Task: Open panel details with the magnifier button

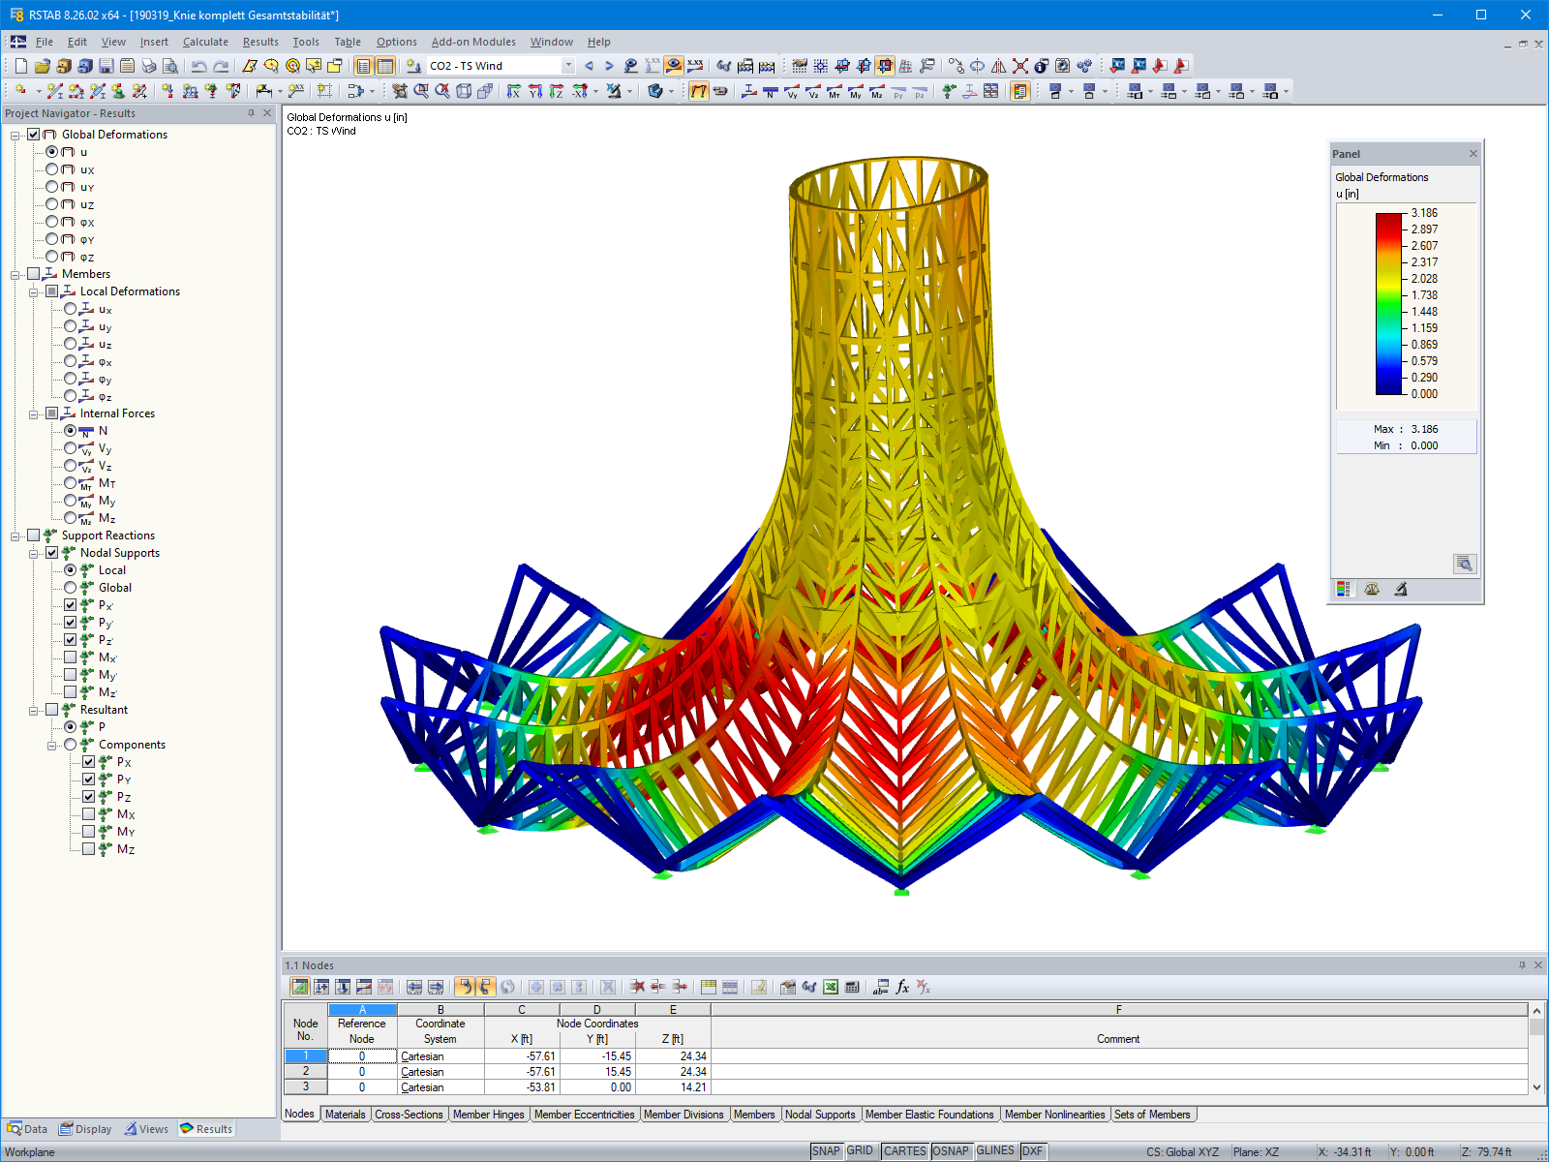Action: point(1465,564)
